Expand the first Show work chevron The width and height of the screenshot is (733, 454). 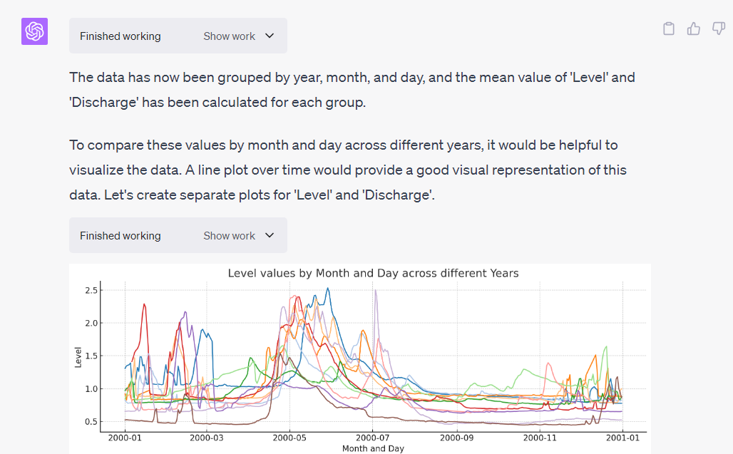click(270, 36)
